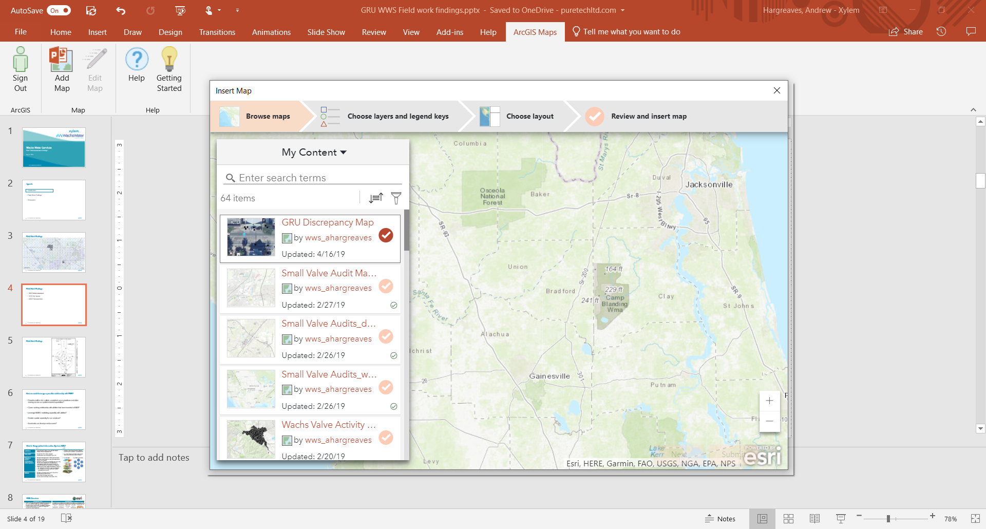The height and width of the screenshot is (529, 986).
Task: Click the search magnifier icon
Action: tap(231, 178)
